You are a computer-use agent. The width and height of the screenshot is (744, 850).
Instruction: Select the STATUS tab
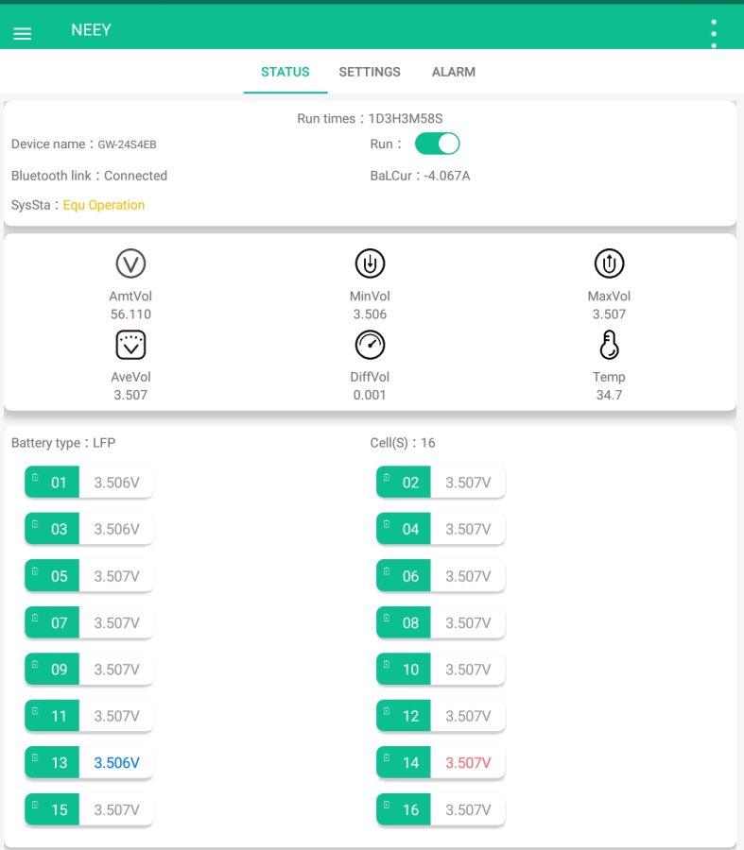pos(285,72)
